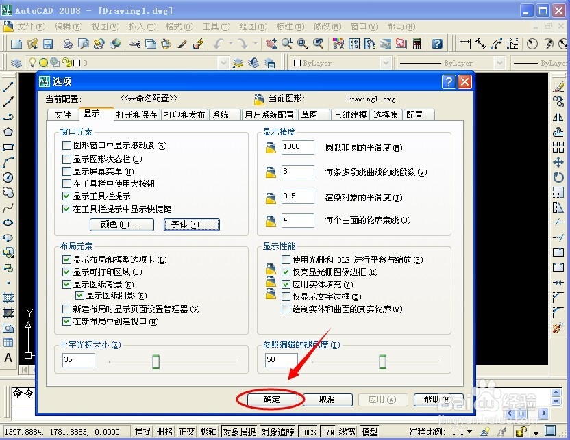570x440 pixels.
Task: Click the Cut scissors icon
Action: tap(135, 44)
